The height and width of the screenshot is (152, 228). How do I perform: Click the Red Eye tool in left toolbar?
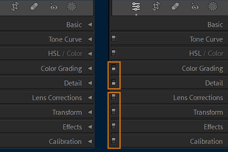tap(53, 7)
